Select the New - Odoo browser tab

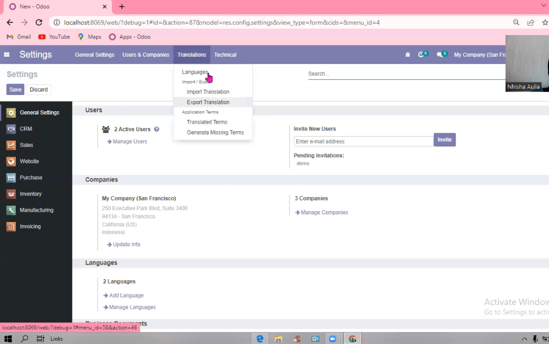[58, 6]
